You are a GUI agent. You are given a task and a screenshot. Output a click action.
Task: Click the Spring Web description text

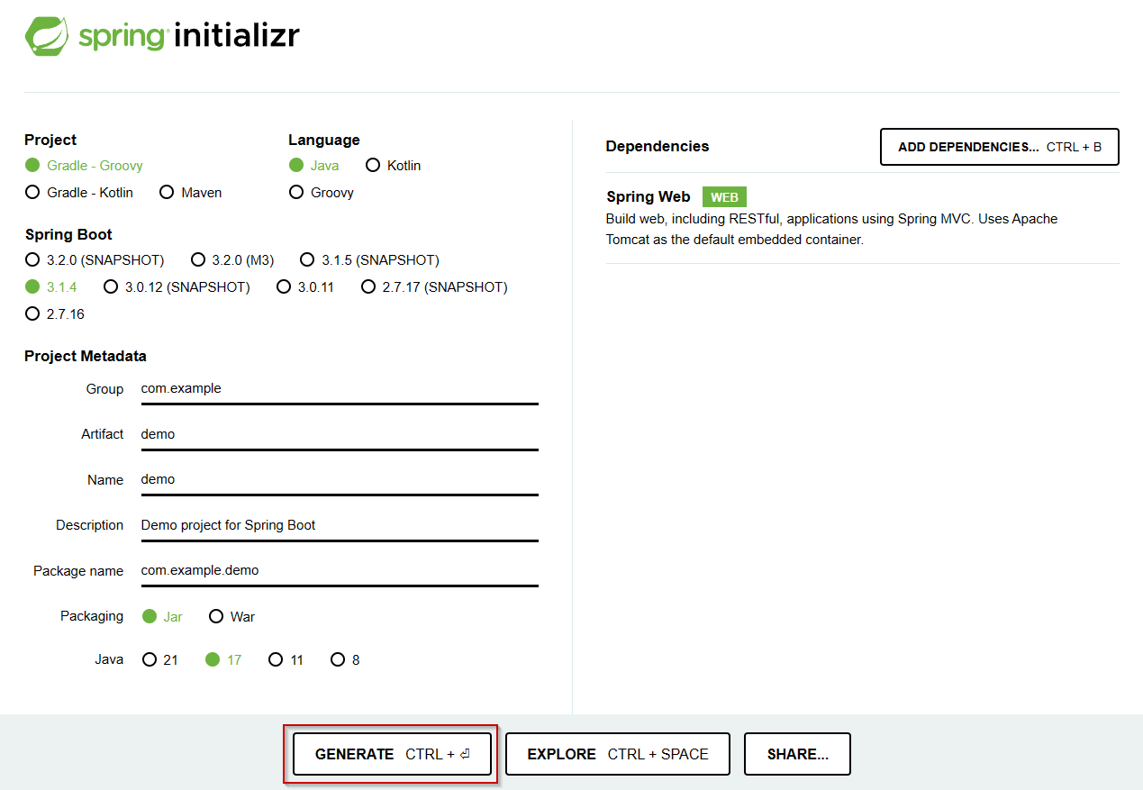[831, 230]
